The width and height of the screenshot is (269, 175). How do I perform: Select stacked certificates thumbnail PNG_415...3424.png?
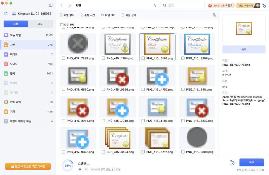pyautogui.click(x=117, y=138)
